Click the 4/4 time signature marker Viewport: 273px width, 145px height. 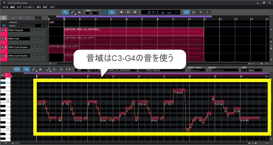pos(52,22)
